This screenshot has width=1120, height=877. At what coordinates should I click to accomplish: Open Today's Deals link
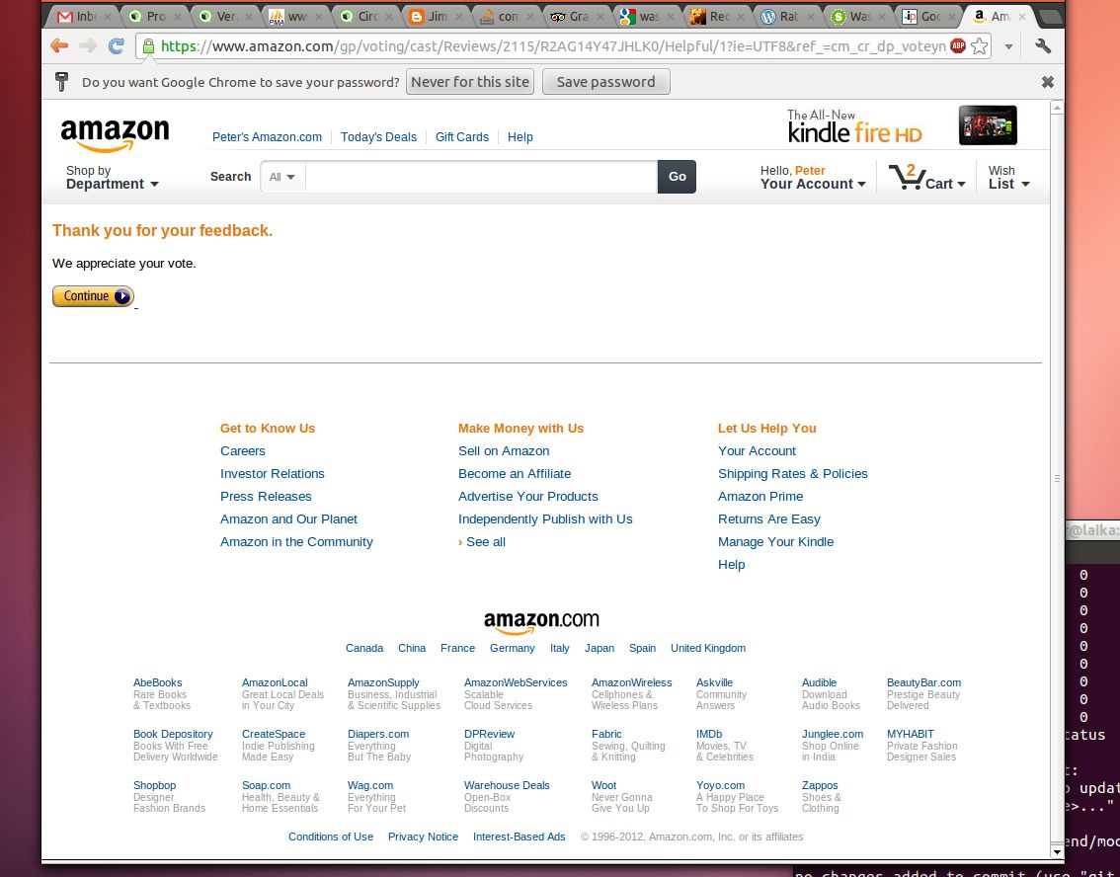click(378, 137)
